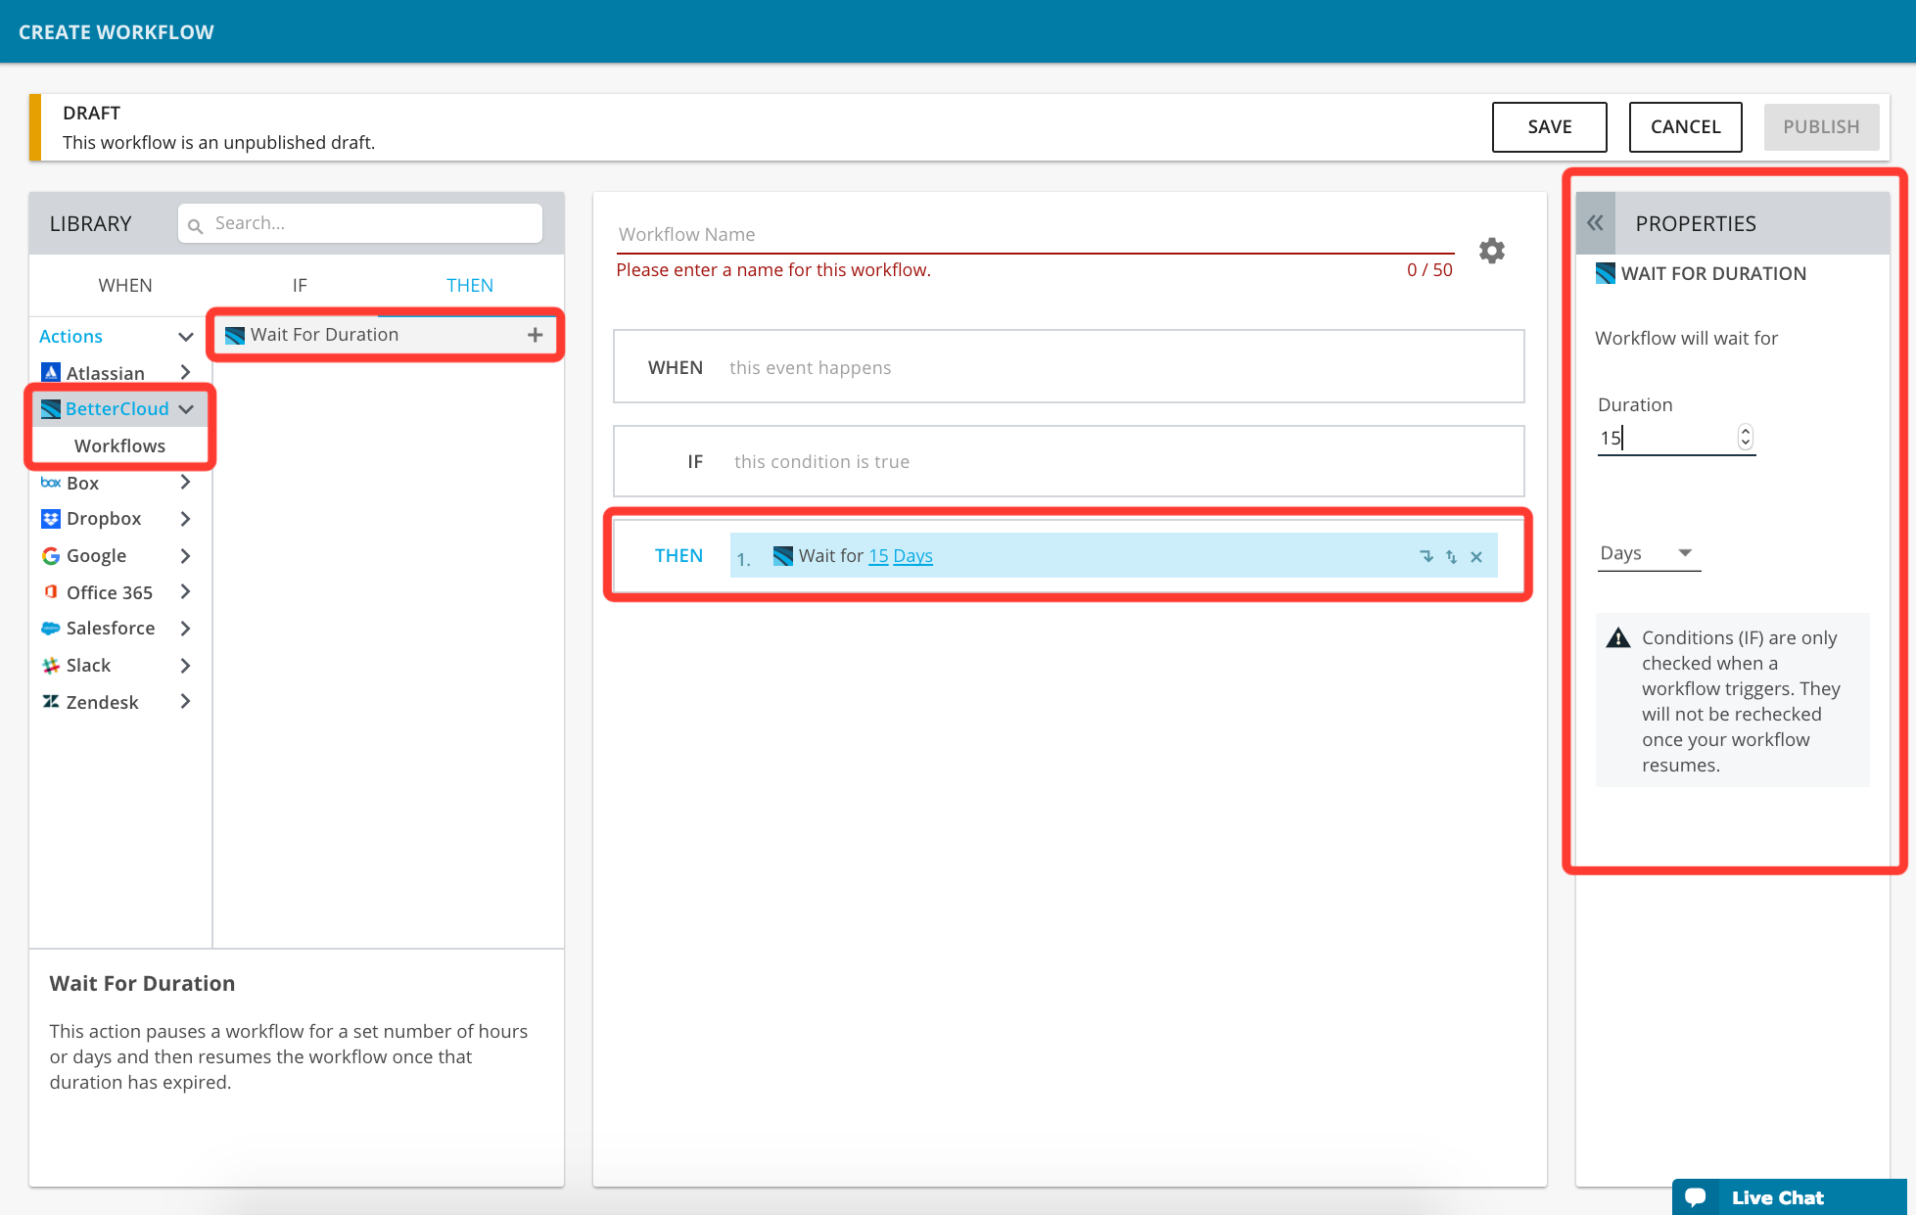
Task: Click the 15 link in Wait action
Action: (x=878, y=556)
